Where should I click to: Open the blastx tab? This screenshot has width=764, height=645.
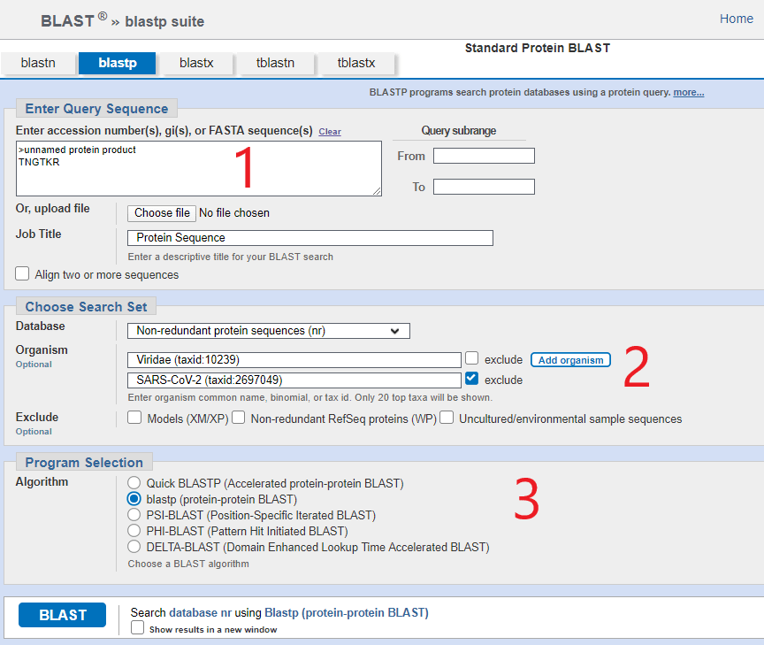pyautogui.click(x=196, y=64)
